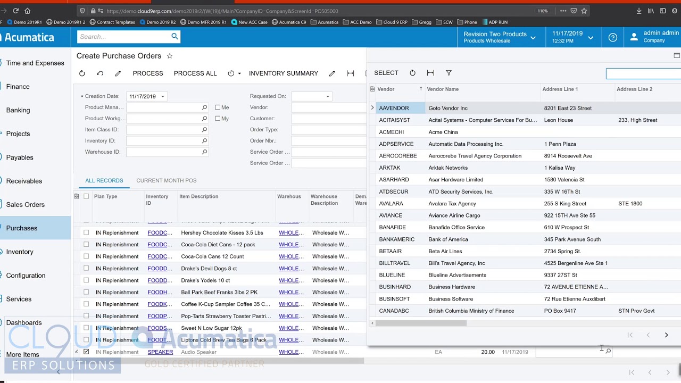Click browser home button
Screen dimensions: 681x383
pos(28,11)
